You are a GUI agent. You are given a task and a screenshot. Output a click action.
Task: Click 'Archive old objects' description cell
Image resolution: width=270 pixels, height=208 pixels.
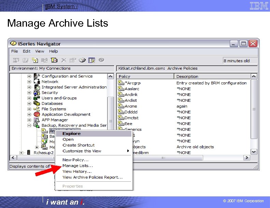195,147
